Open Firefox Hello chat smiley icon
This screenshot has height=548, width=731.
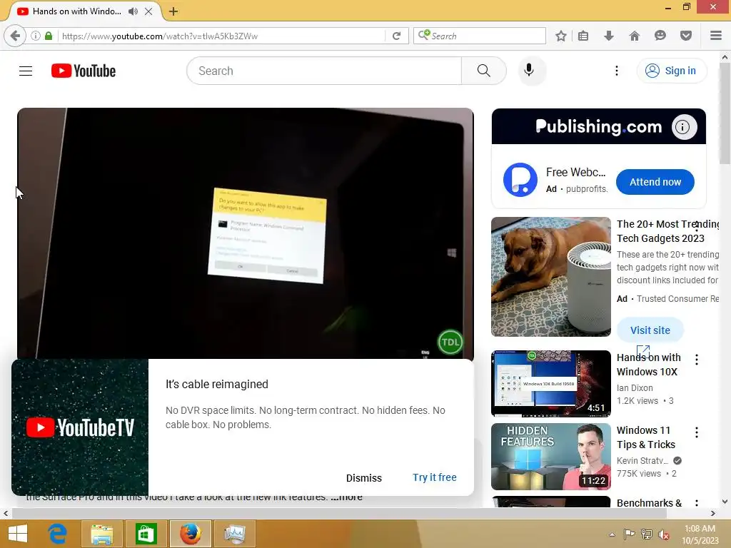click(660, 36)
